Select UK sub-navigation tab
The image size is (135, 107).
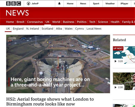8,29
